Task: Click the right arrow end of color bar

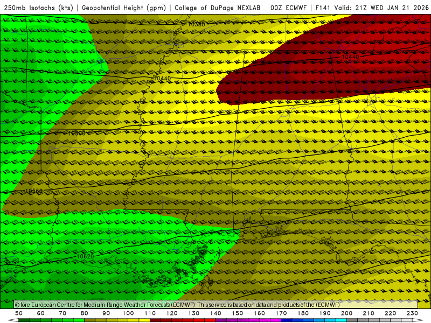Action: tap(418, 320)
